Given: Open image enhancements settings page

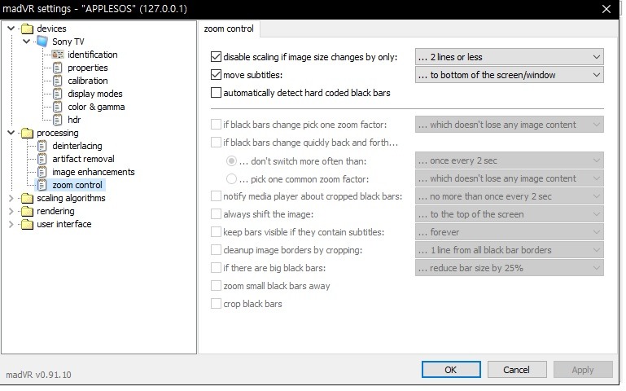Looking at the screenshot, I should point(93,172).
